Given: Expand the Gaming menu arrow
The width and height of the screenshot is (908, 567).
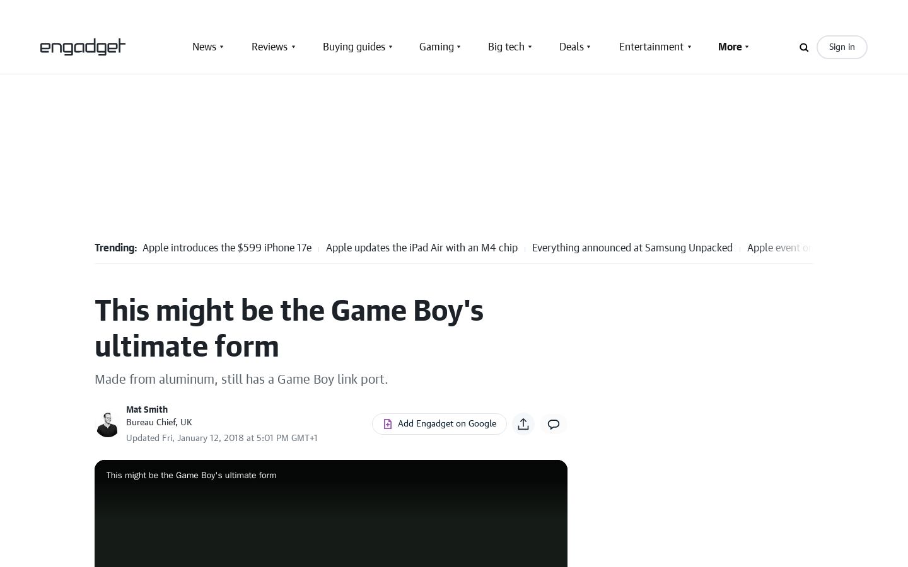Looking at the screenshot, I should (x=458, y=47).
